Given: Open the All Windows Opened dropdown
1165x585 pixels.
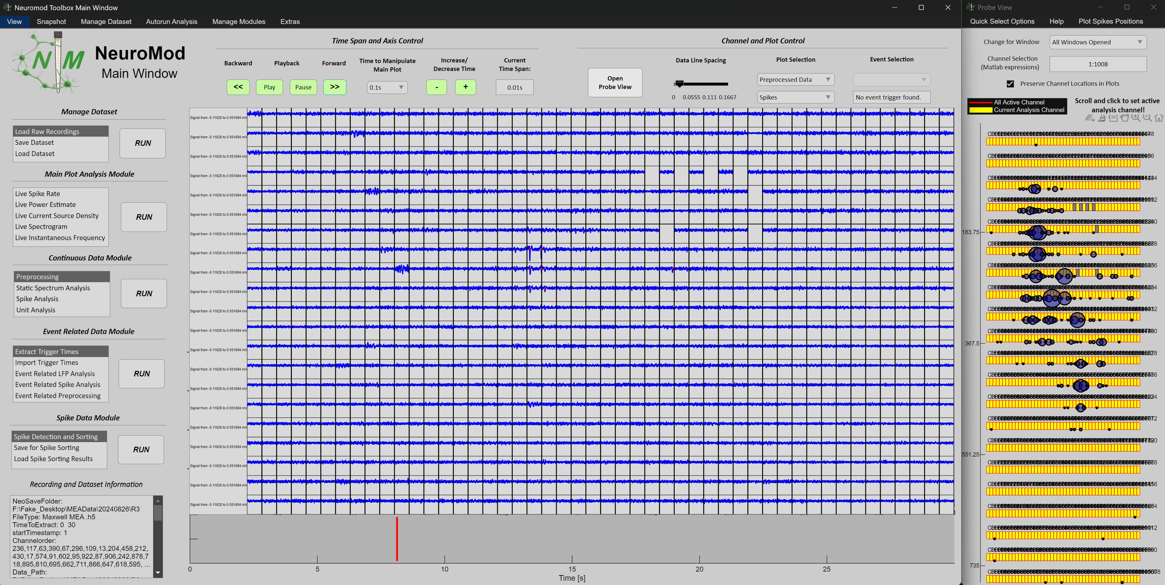Looking at the screenshot, I should tap(1098, 42).
